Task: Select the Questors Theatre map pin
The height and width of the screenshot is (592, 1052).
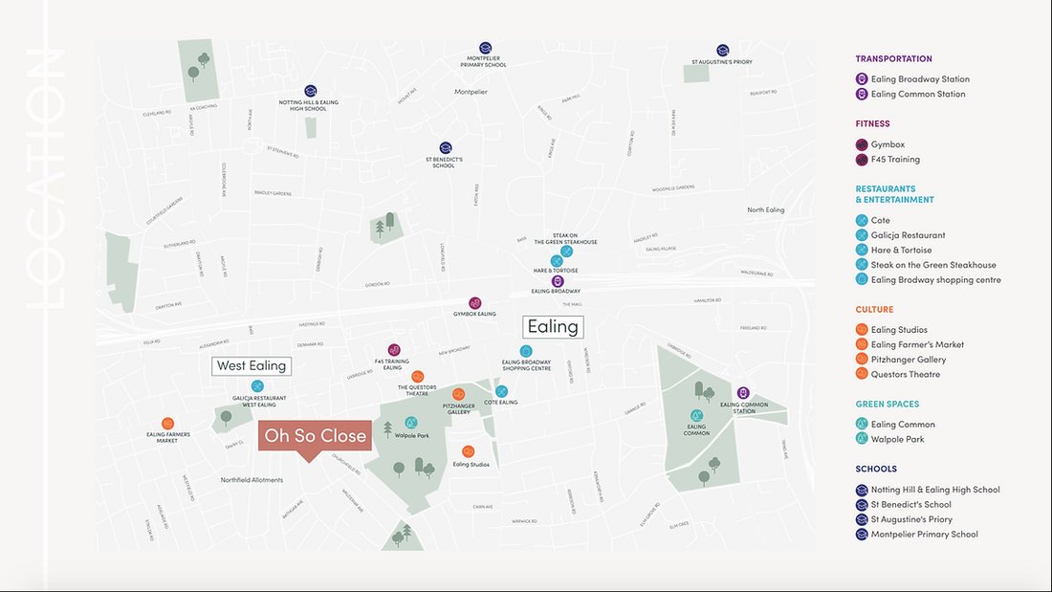Action: [418, 377]
